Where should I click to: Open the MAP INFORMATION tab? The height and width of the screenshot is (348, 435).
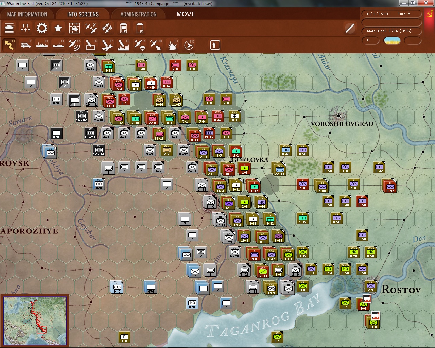click(x=27, y=14)
